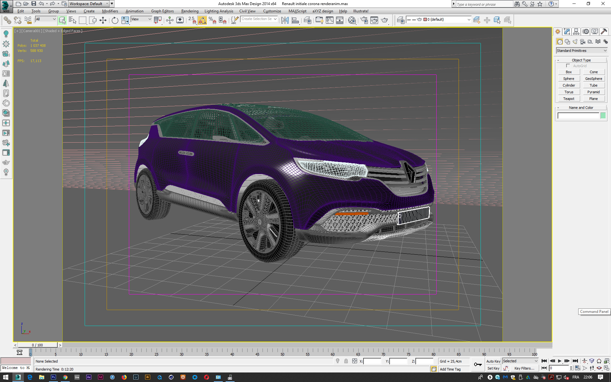611x382 pixels.
Task: Toggle the Angle Snap button
Action: (202, 20)
